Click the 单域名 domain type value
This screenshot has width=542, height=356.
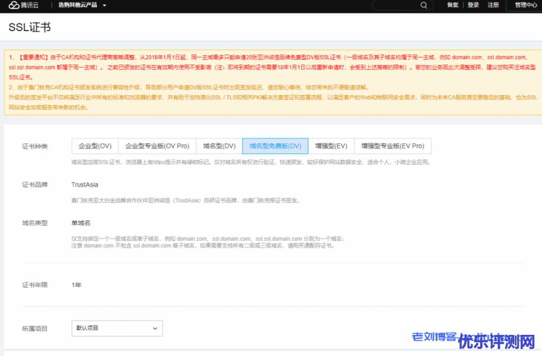tap(81, 223)
